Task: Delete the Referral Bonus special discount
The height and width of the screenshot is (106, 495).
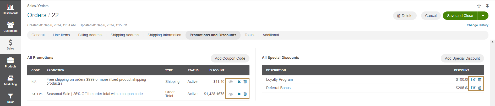Action: pos(480,88)
